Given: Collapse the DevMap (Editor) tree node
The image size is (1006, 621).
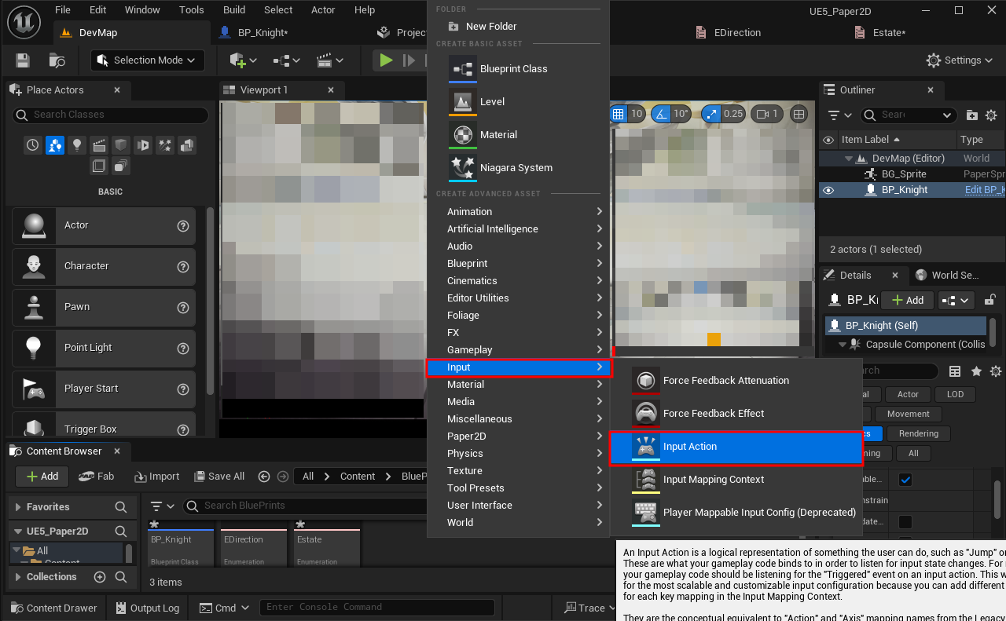Looking at the screenshot, I should 850,159.
